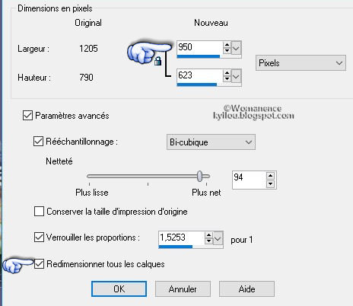The image size is (353, 306).
Task: Click the aspect ratio lock icon
Action: tap(157, 61)
